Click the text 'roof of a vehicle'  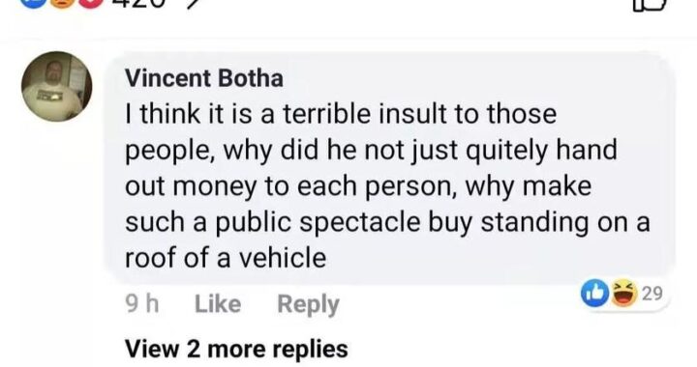coord(226,258)
